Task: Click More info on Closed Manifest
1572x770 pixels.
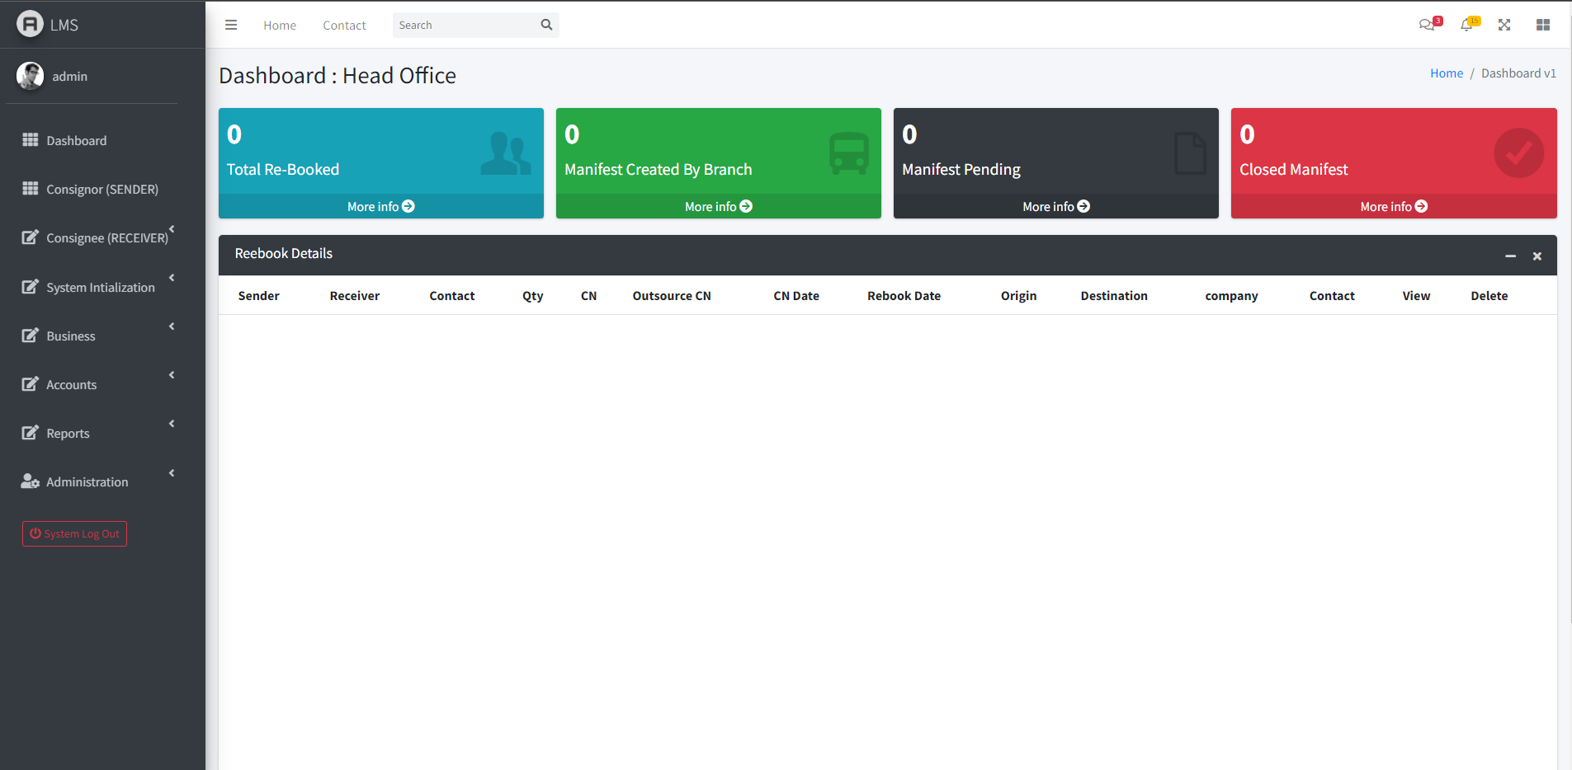Action: click(x=1393, y=206)
